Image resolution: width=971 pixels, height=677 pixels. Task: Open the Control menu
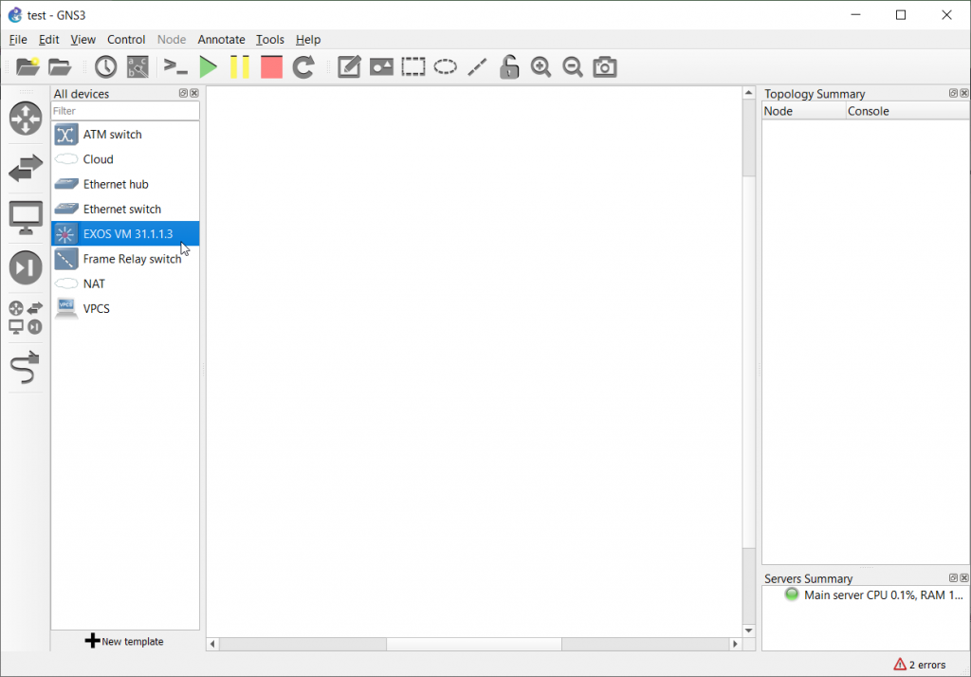[126, 40]
